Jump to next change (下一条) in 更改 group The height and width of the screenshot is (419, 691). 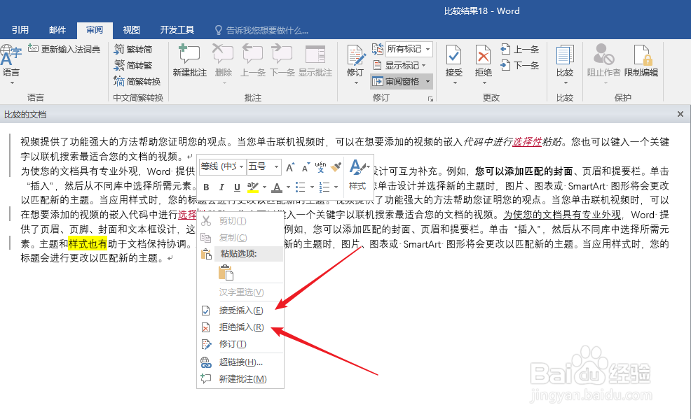click(x=520, y=66)
